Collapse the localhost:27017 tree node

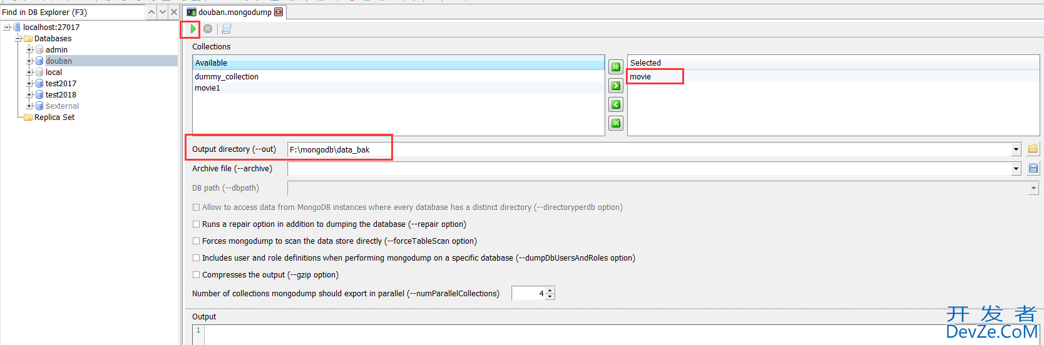point(7,27)
